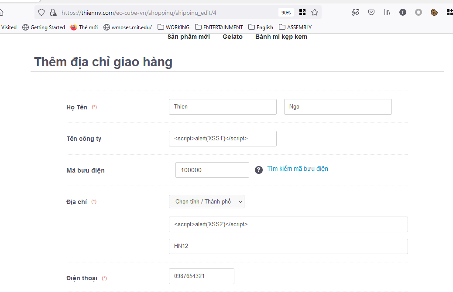Click the Địa chỉ label
The image size is (453, 292).
[76, 202]
